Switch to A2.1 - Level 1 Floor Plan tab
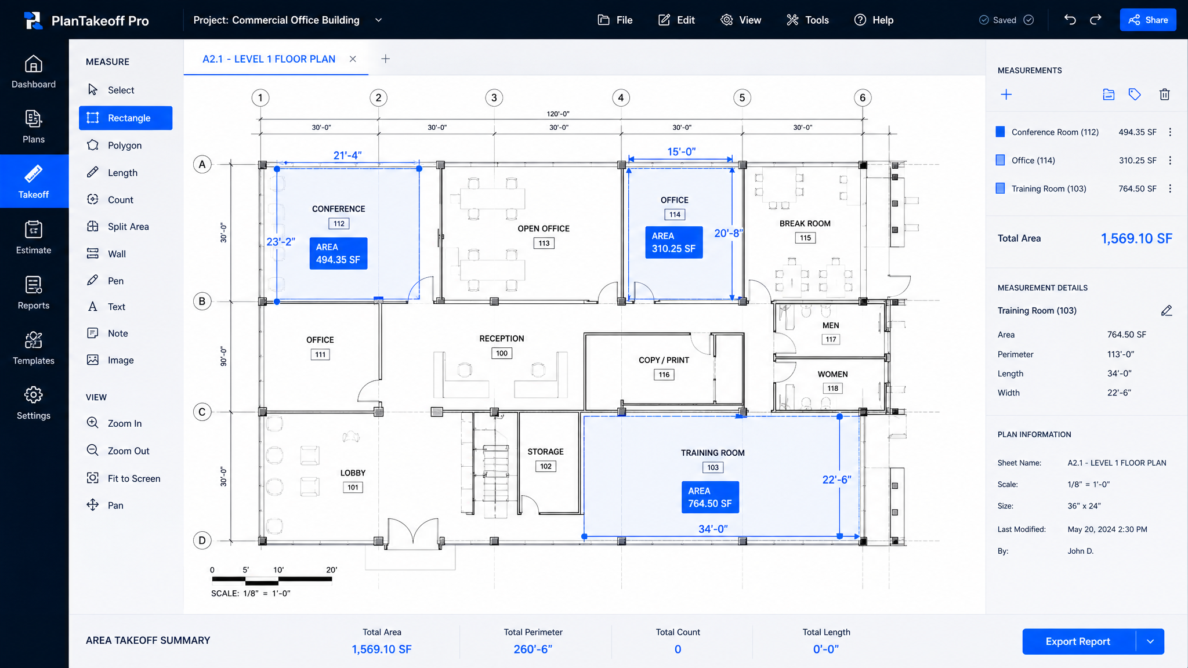 click(269, 59)
